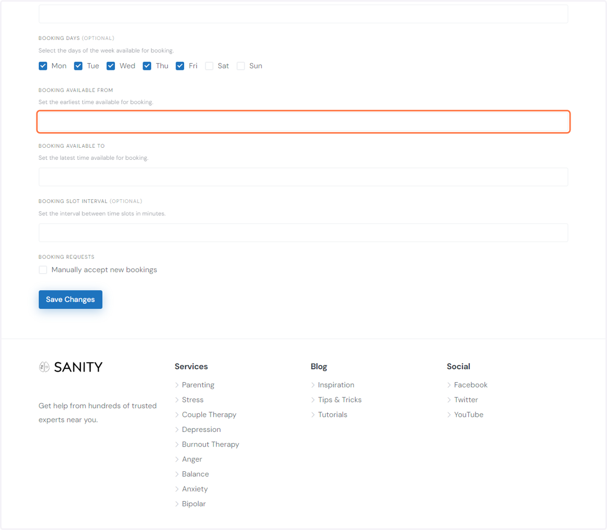Open the Parenting service link
This screenshot has height=530, width=607.
click(198, 385)
